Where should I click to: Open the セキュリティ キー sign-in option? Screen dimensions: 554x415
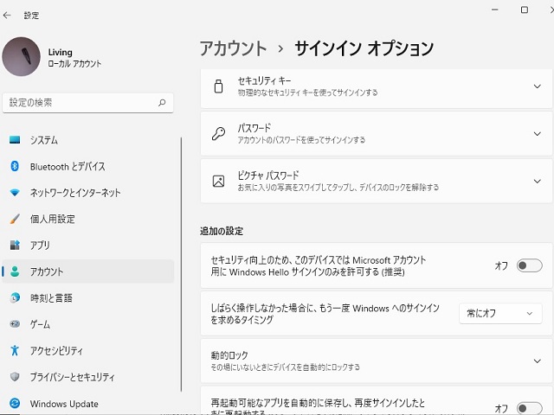tap(377, 88)
